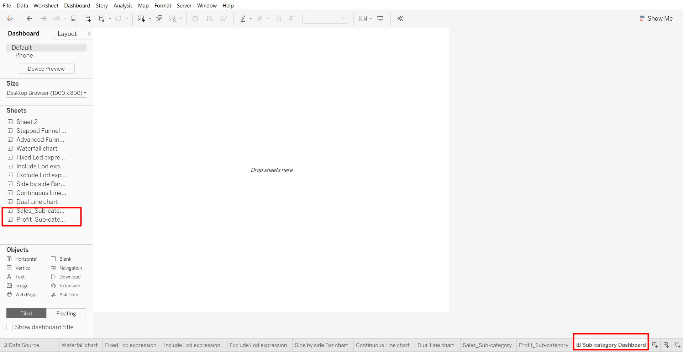683x352 pixels.
Task: Click the Show mark labels icon
Action: click(x=278, y=18)
